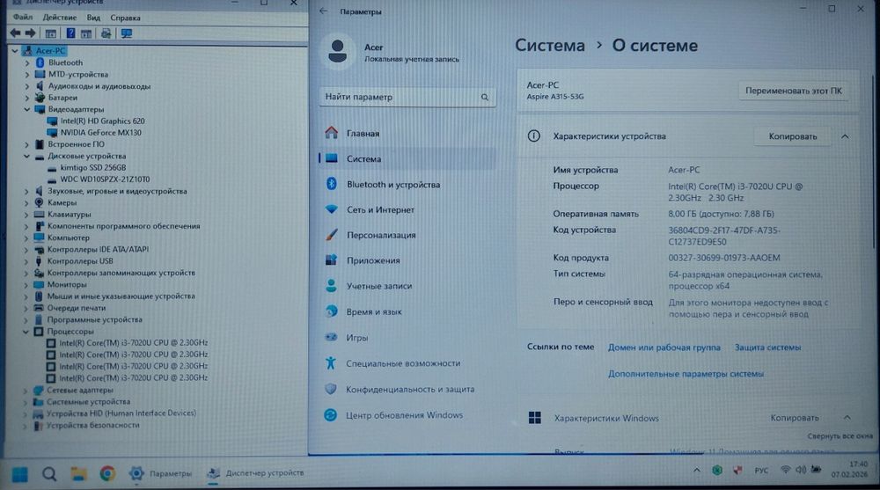Expand the Сетевые адаптеры node
Image resolution: width=880 pixels, height=490 pixels.
coord(26,390)
